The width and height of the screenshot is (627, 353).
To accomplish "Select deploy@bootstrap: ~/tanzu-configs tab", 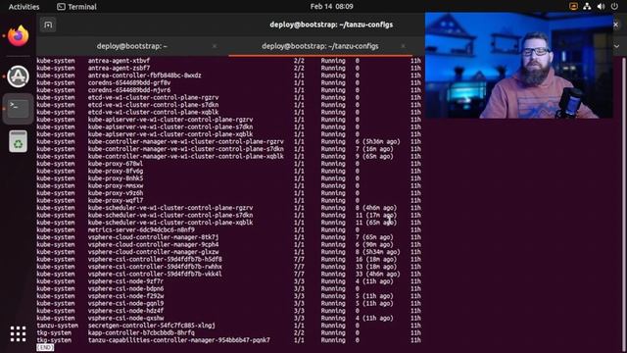I will click(320, 46).
